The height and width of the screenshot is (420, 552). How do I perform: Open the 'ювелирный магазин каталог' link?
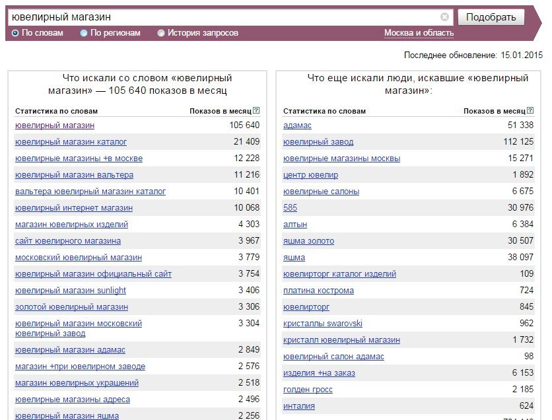pyautogui.click(x=71, y=142)
